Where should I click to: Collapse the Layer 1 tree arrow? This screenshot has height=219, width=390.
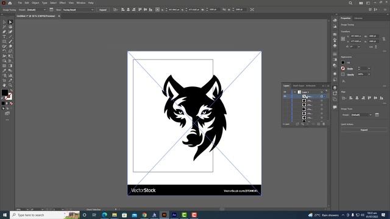coord(295,92)
